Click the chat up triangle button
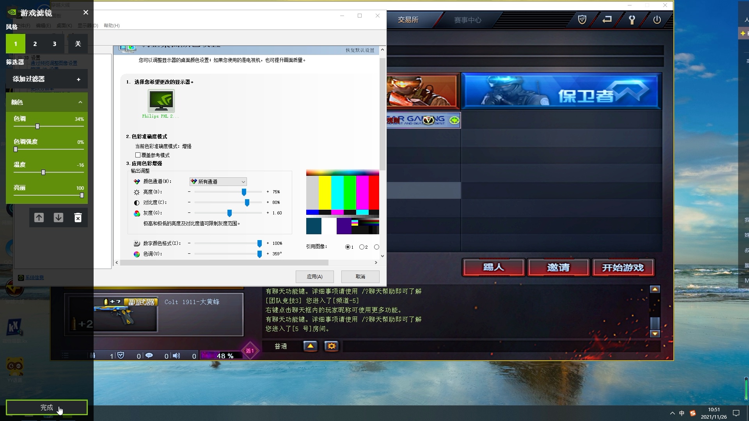The width and height of the screenshot is (749, 421). point(311,346)
